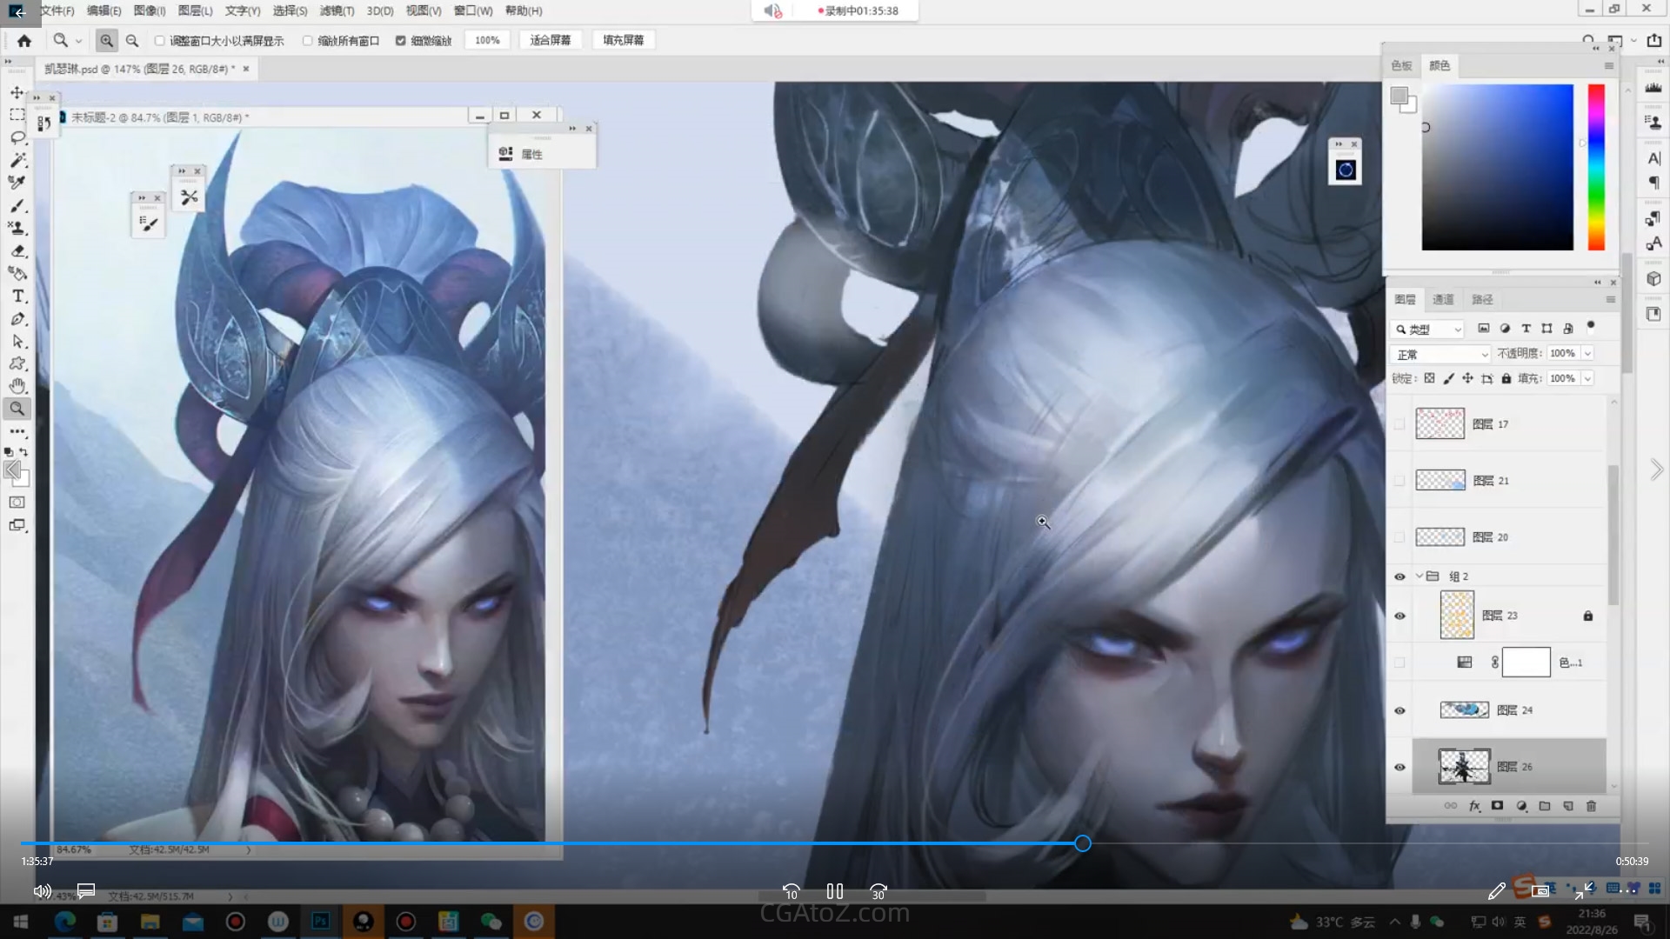Select the Hand tool

[17, 386]
